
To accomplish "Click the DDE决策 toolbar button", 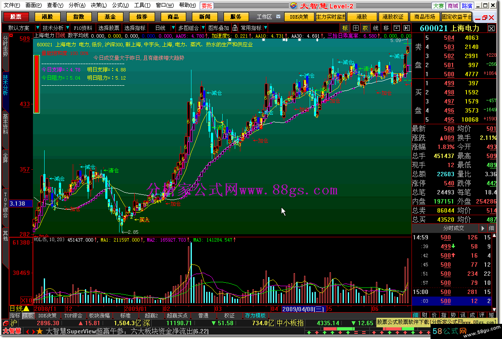I will click(299, 16).
